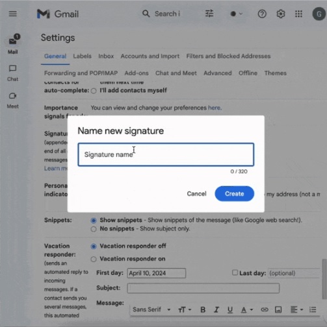Toggle italic formatting
Image resolution: width=327 pixels, height=327 pixels.
(216, 309)
